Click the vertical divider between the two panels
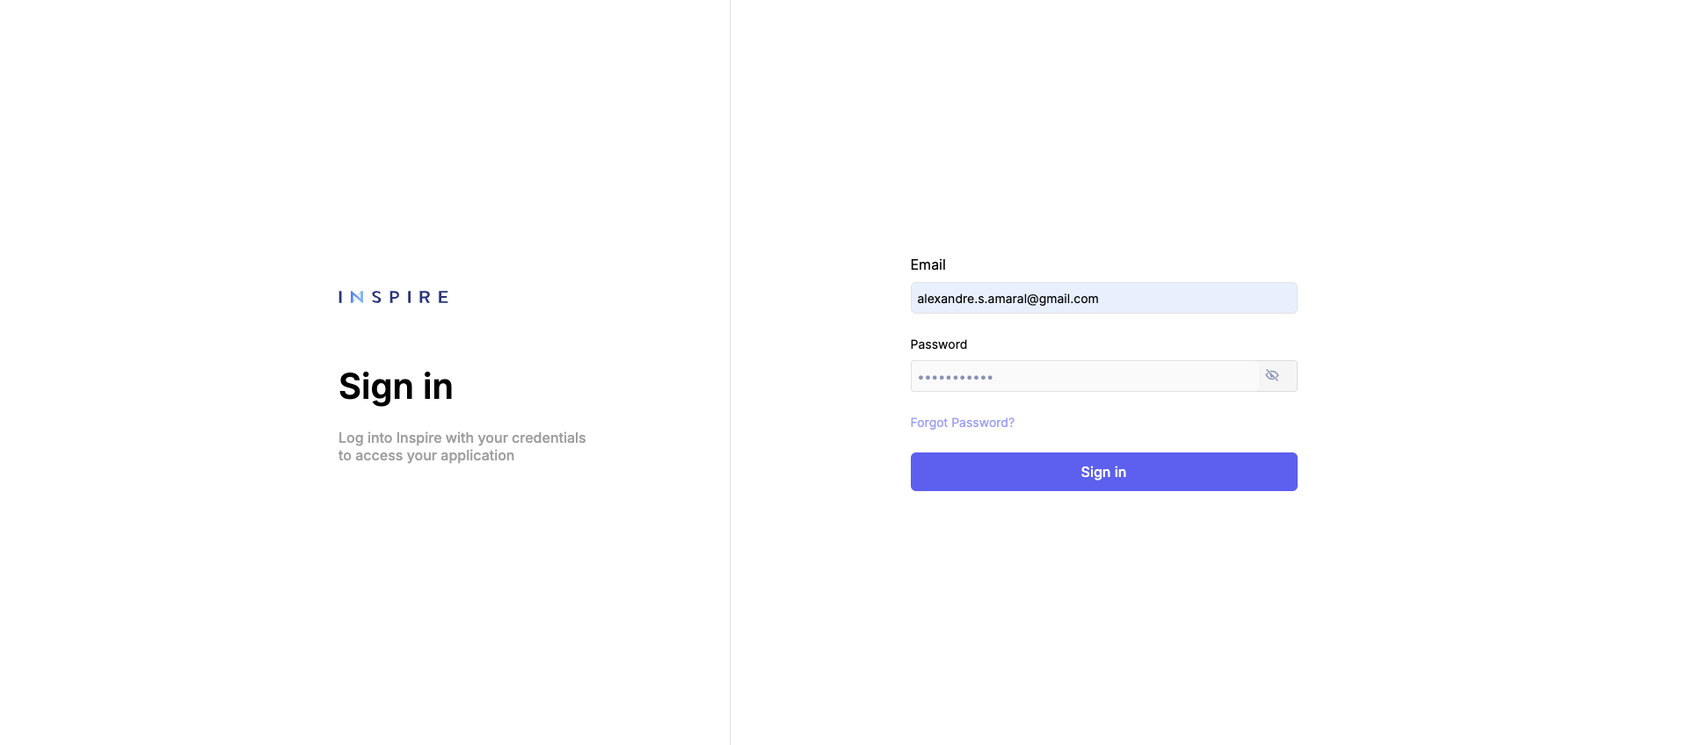The height and width of the screenshot is (745, 1688). click(x=730, y=372)
